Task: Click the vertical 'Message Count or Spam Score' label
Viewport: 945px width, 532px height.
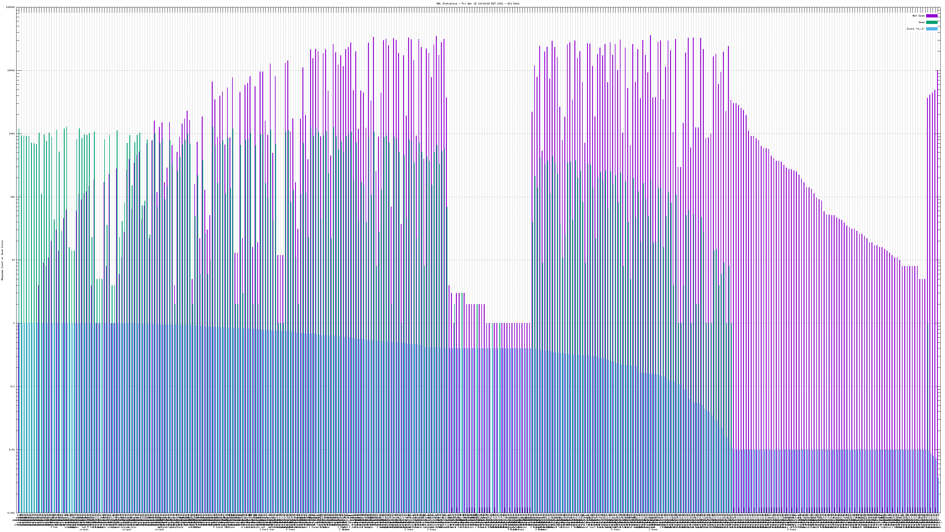Action: point(2,260)
